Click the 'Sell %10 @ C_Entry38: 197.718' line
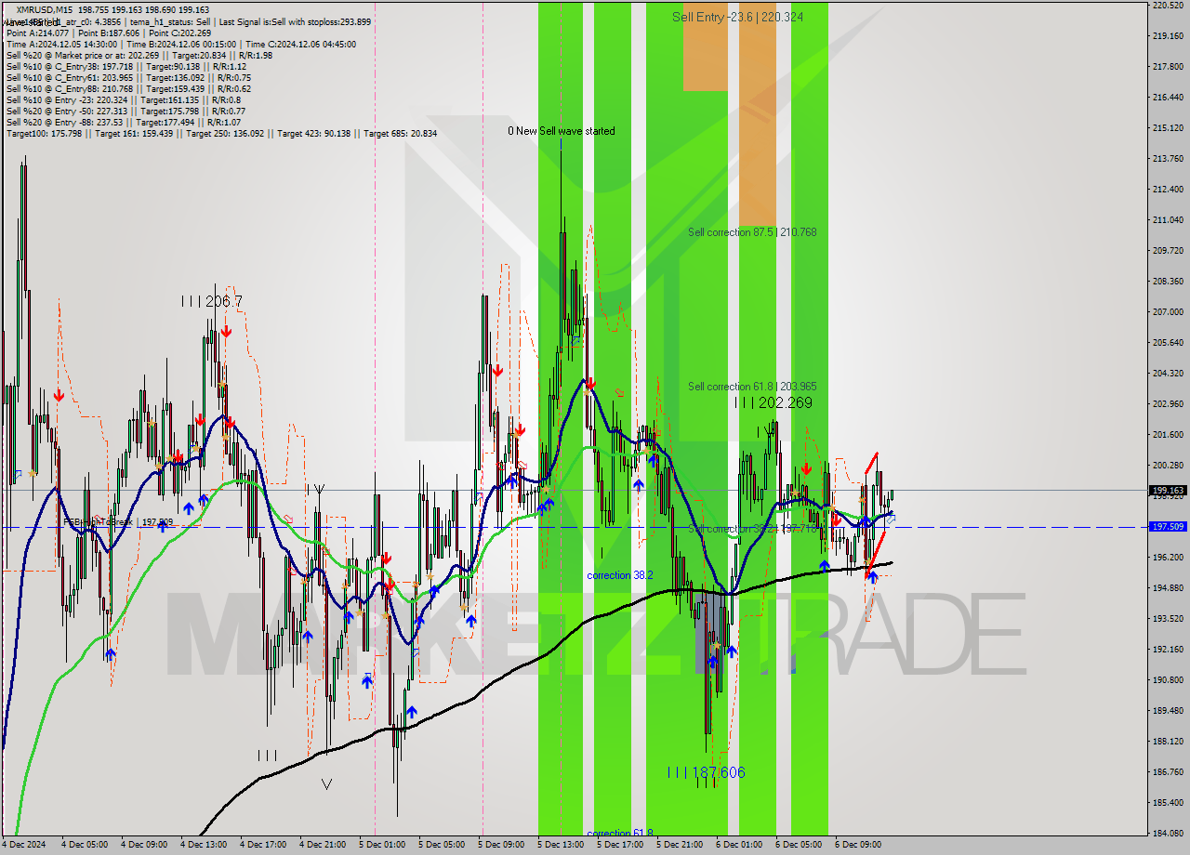Image resolution: width=1190 pixels, height=855 pixels. pos(126,66)
